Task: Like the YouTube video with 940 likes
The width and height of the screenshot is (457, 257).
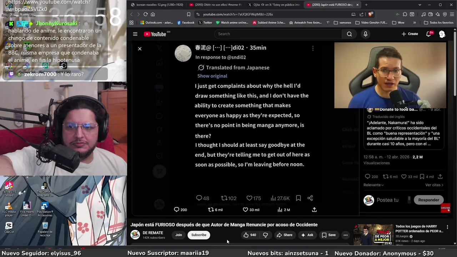Action: coord(250,235)
